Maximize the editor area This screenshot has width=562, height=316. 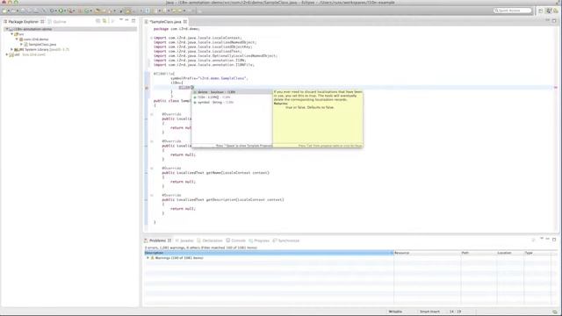[554, 20]
